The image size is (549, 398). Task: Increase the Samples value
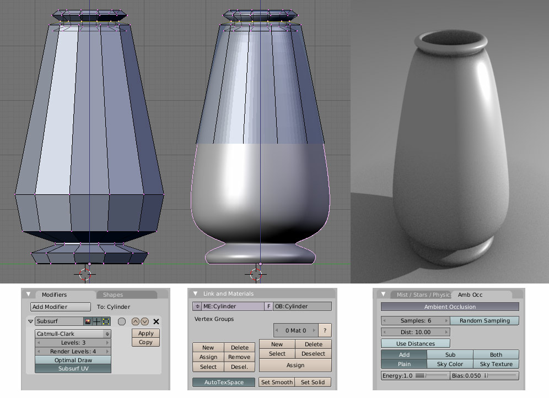(446, 321)
